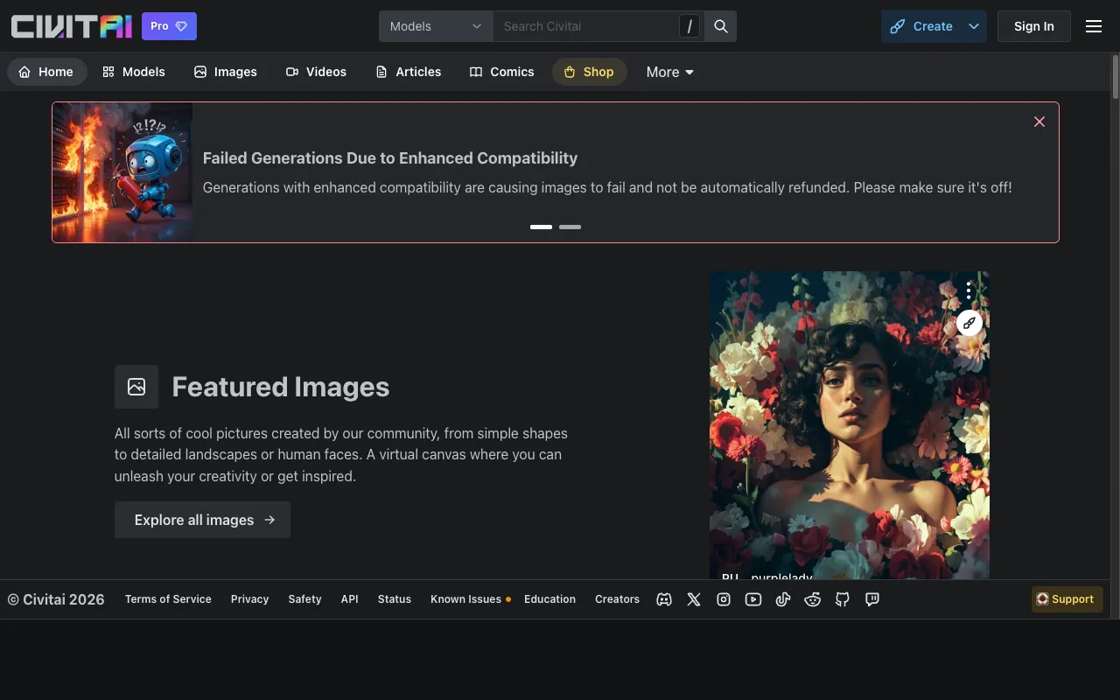Click the Support button
The width and height of the screenshot is (1120, 700).
click(1067, 599)
